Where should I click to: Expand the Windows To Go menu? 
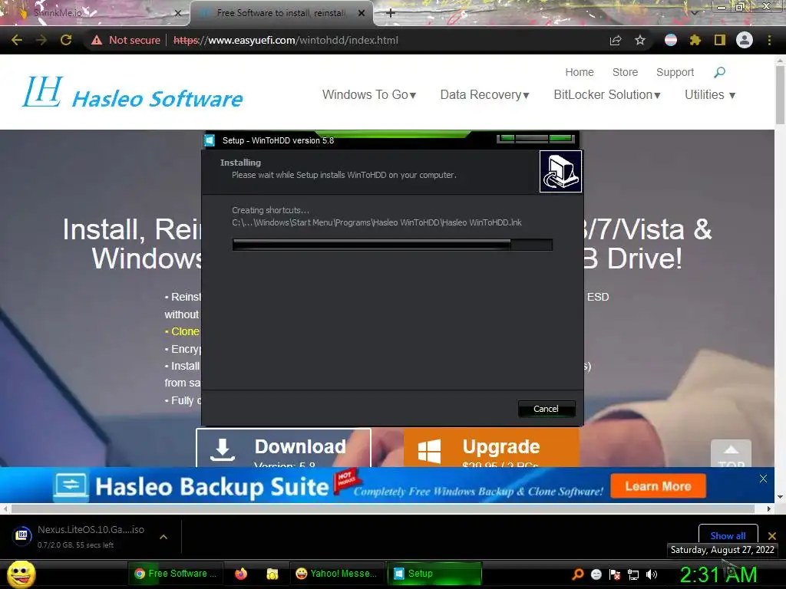pos(369,94)
